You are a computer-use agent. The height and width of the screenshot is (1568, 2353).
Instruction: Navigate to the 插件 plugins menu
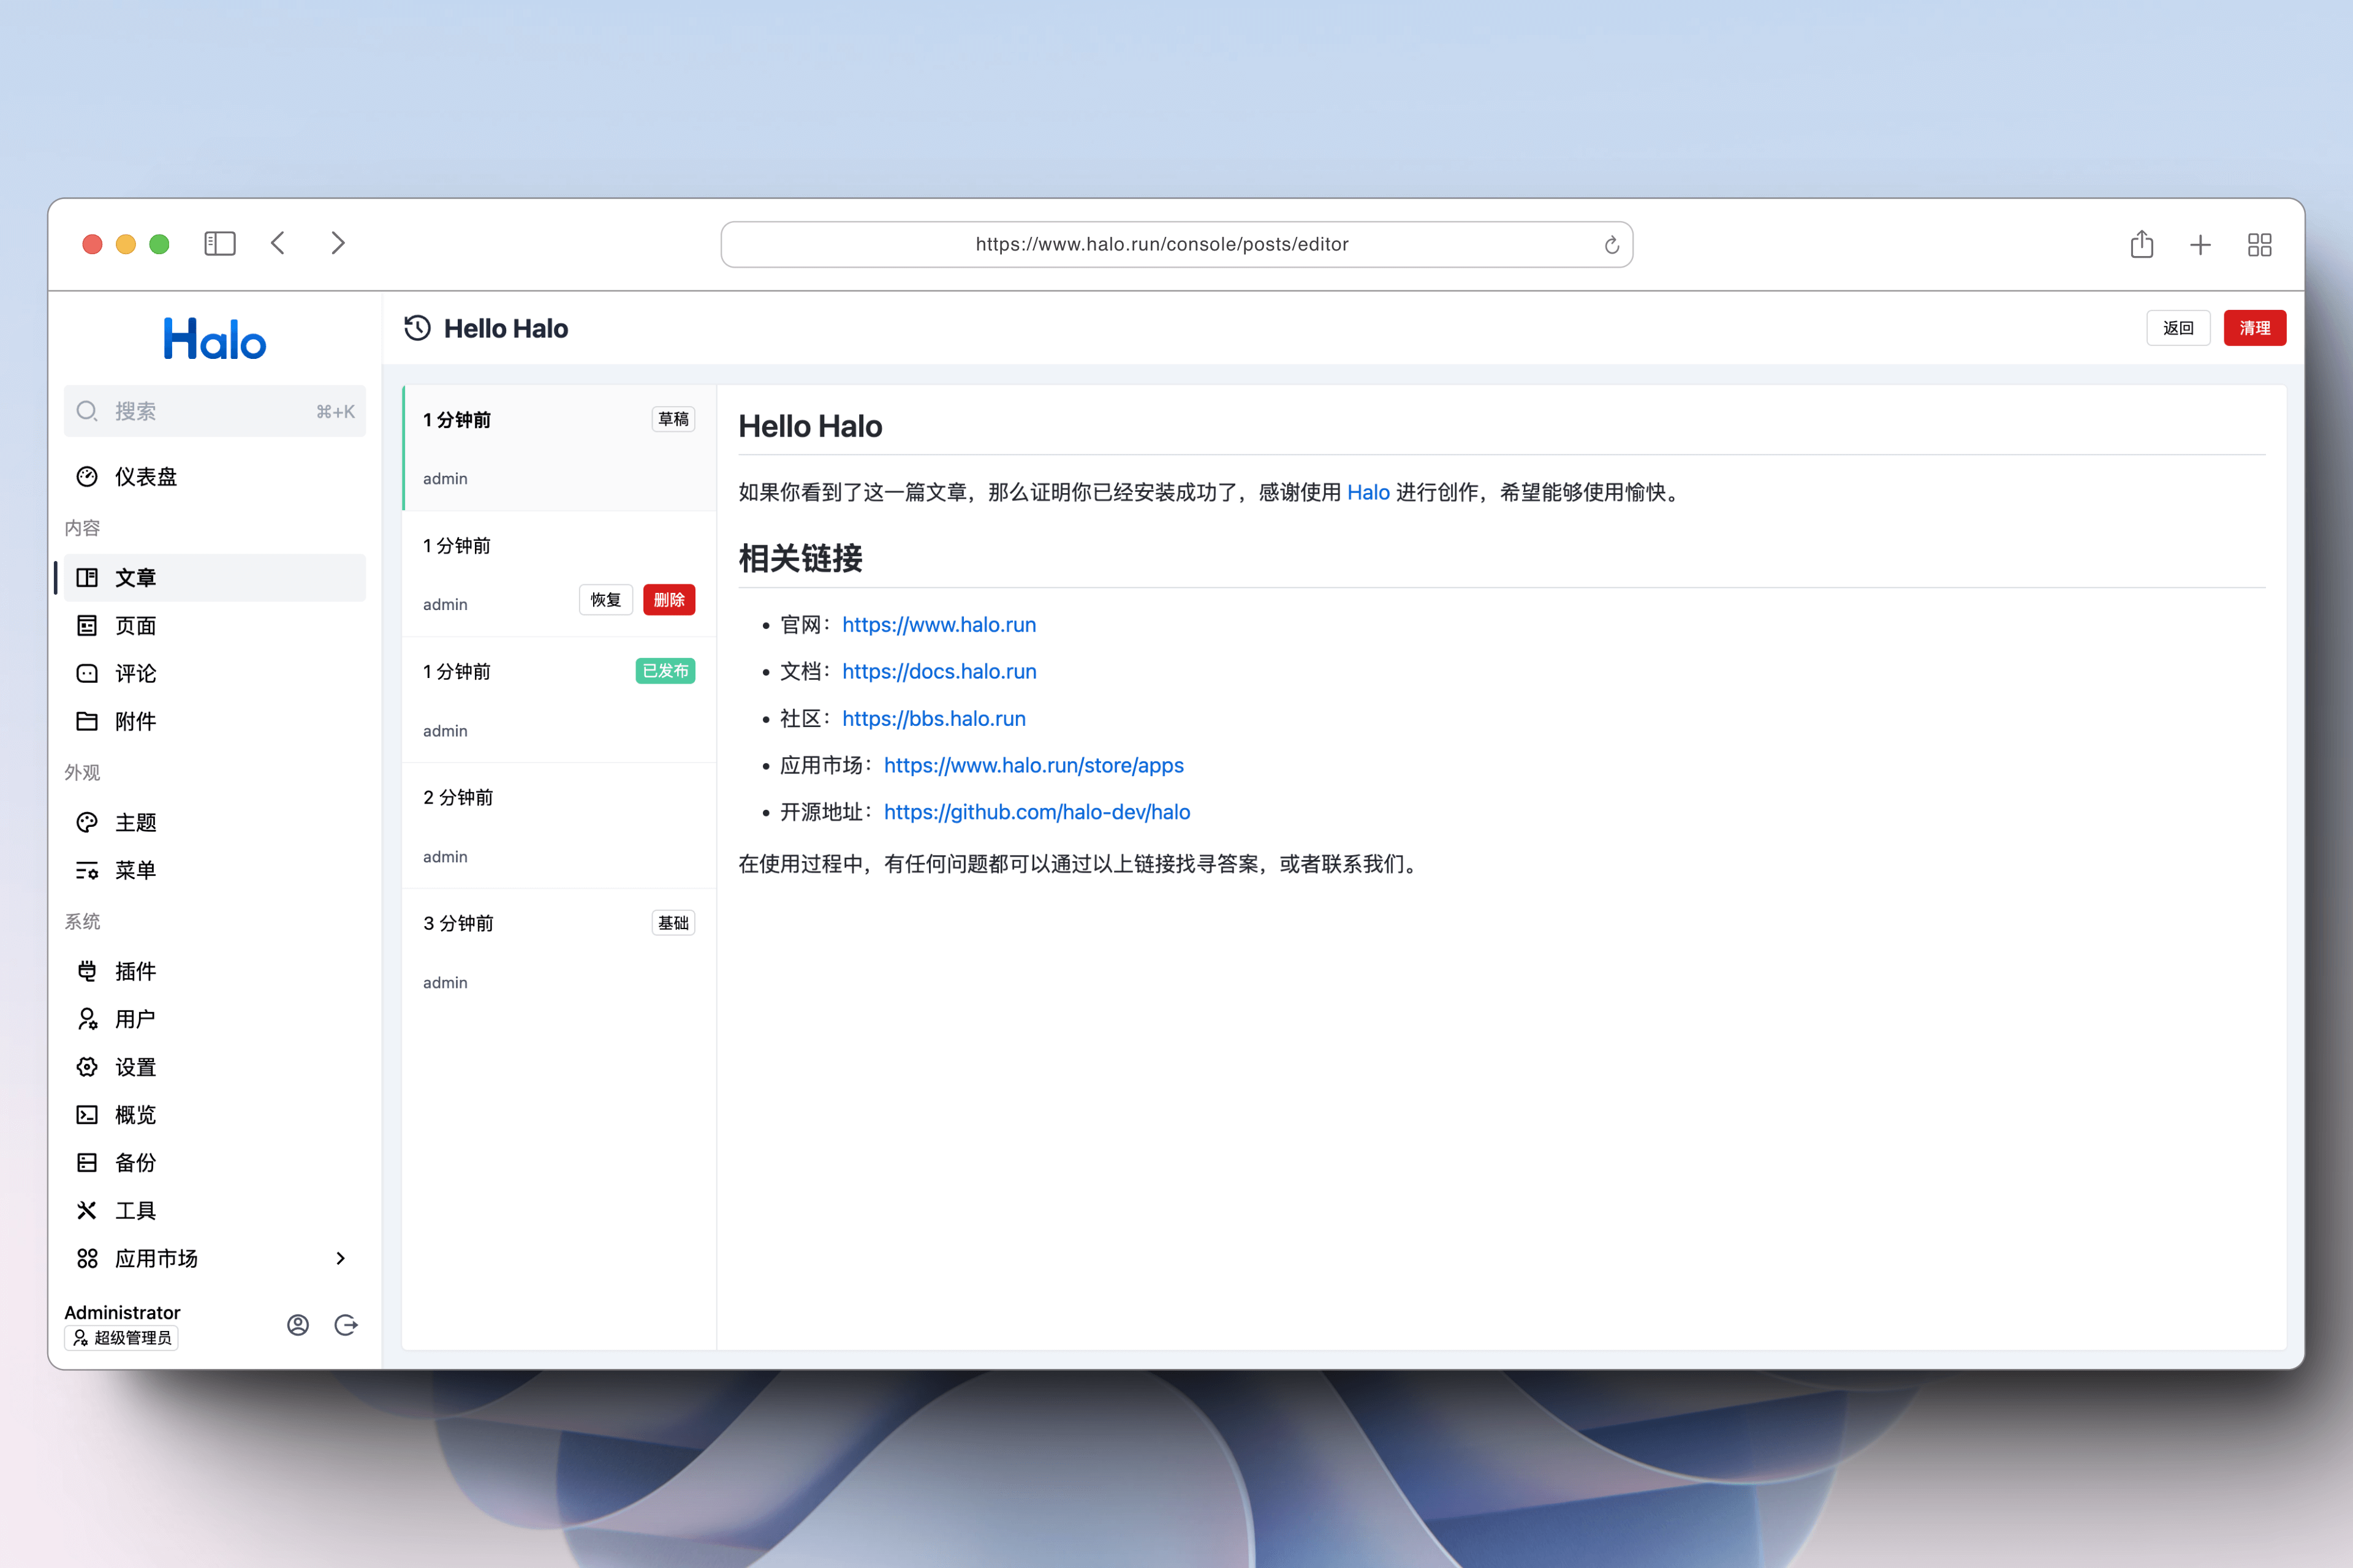click(135, 971)
